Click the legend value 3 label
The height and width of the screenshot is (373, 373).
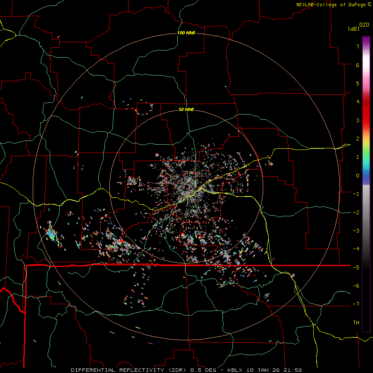pos(358,120)
